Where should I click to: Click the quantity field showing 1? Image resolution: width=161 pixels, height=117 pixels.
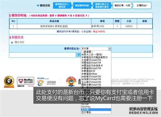(117, 26)
